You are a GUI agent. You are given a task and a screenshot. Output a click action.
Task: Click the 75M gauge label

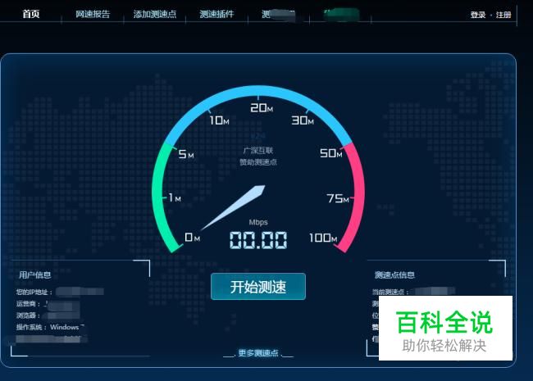click(338, 198)
